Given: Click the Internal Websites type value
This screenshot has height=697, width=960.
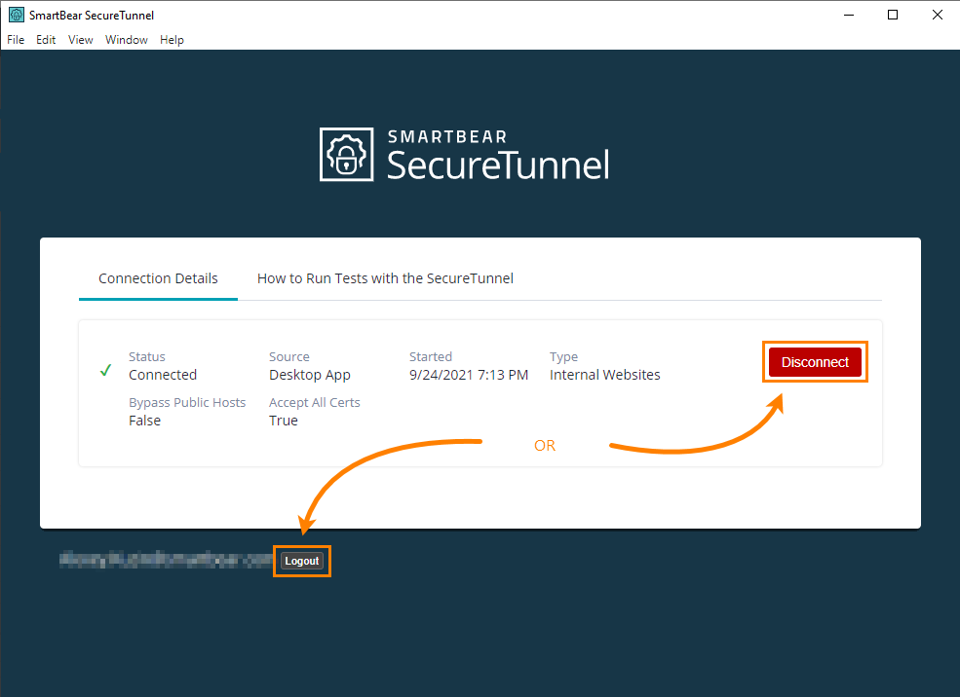Looking at the screenshot, I should pos(604,375).
